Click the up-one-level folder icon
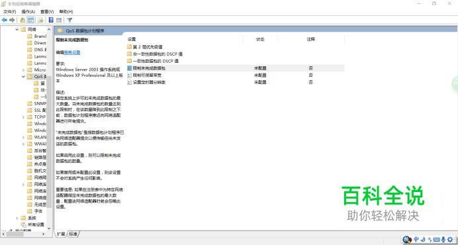This screenshot has height=245, width=458. click(23, 20)
